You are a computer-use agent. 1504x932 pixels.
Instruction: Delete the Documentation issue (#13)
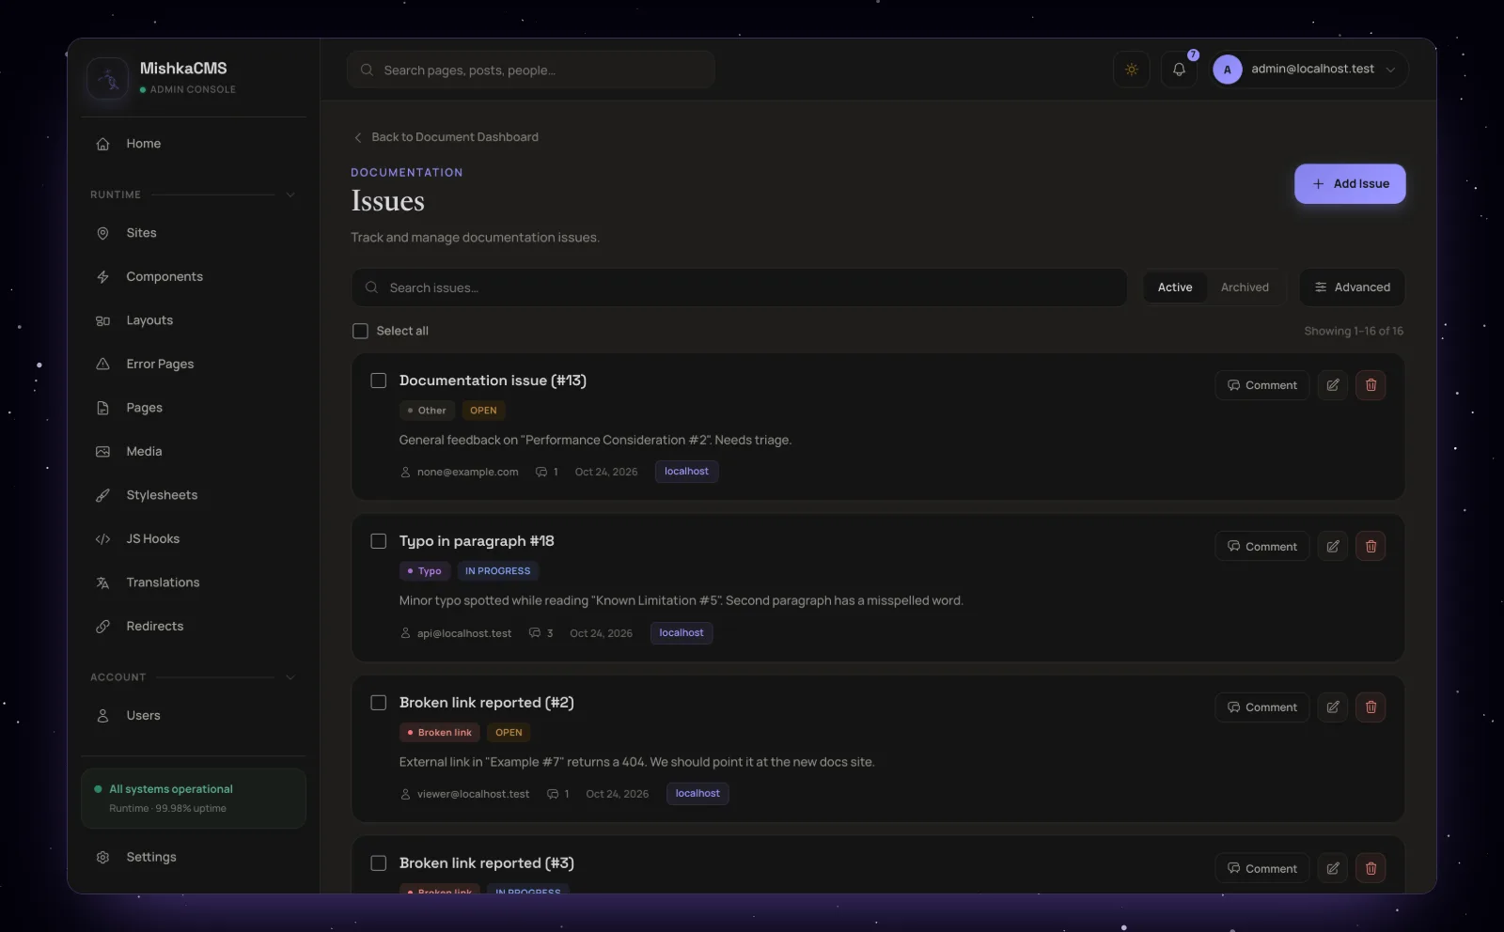tap(1371, 385)
